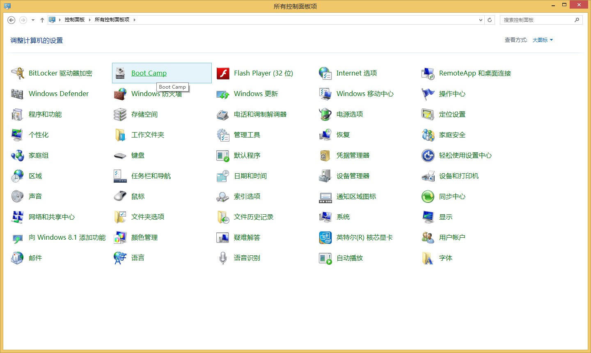The image size is (591, 353).
Task: Open the 电源选项 battery icon
Action: pos(325,114)
